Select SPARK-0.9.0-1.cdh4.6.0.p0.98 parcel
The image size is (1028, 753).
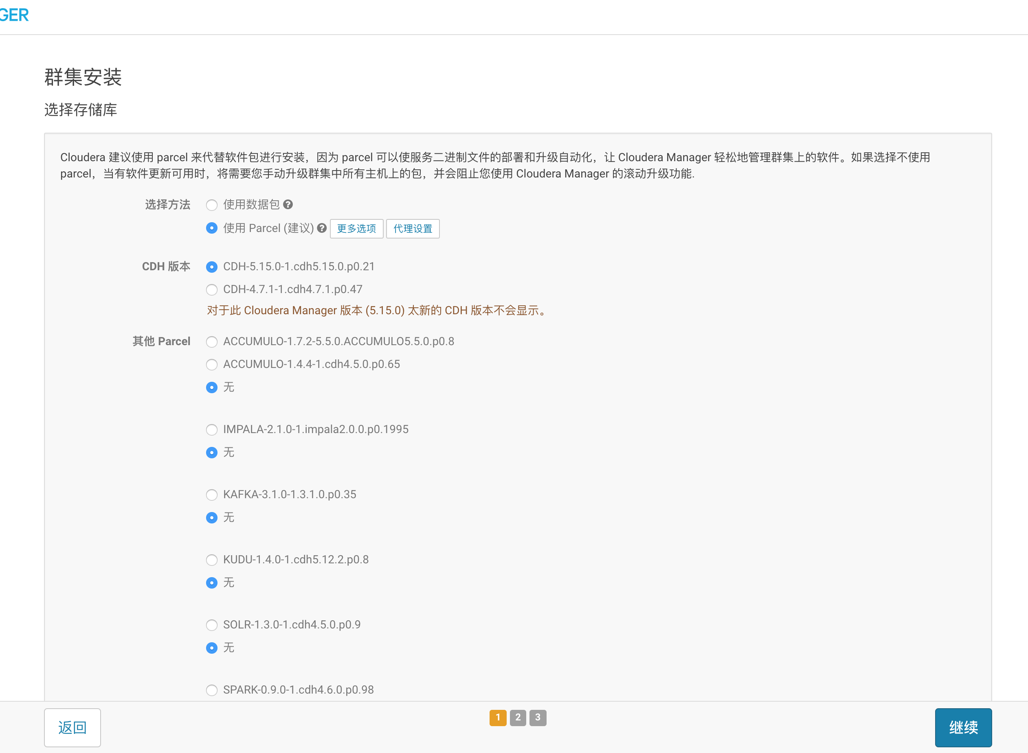coord(212,690)
